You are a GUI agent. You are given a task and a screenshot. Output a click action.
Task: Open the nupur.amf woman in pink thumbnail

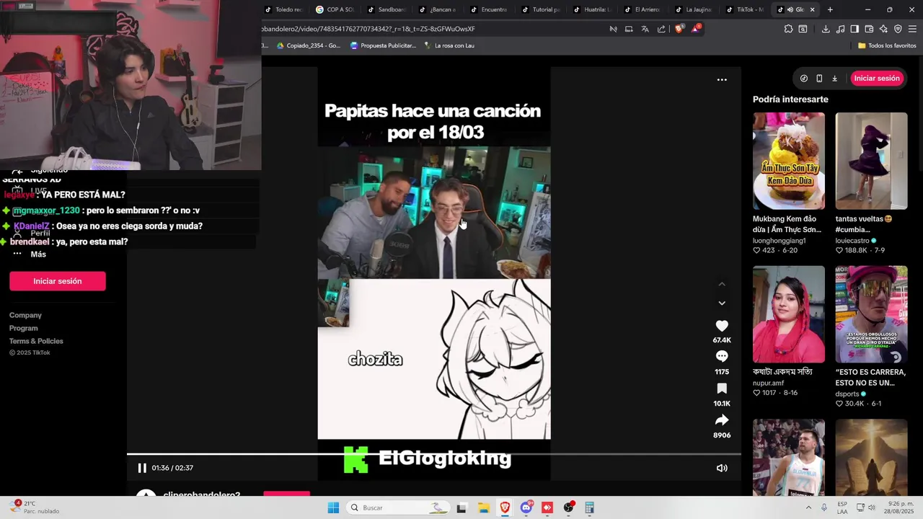789,314
